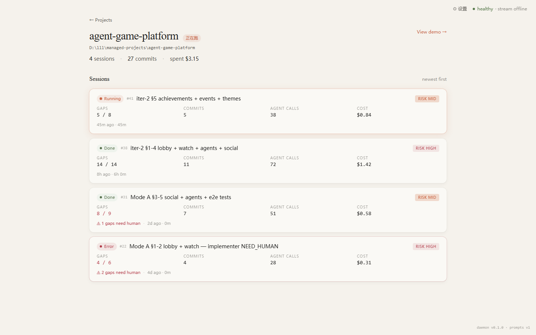Screen dimensions: 536x335
Task: Open session #22 Mode A §1-2 lobby
Action: [268, 259]
